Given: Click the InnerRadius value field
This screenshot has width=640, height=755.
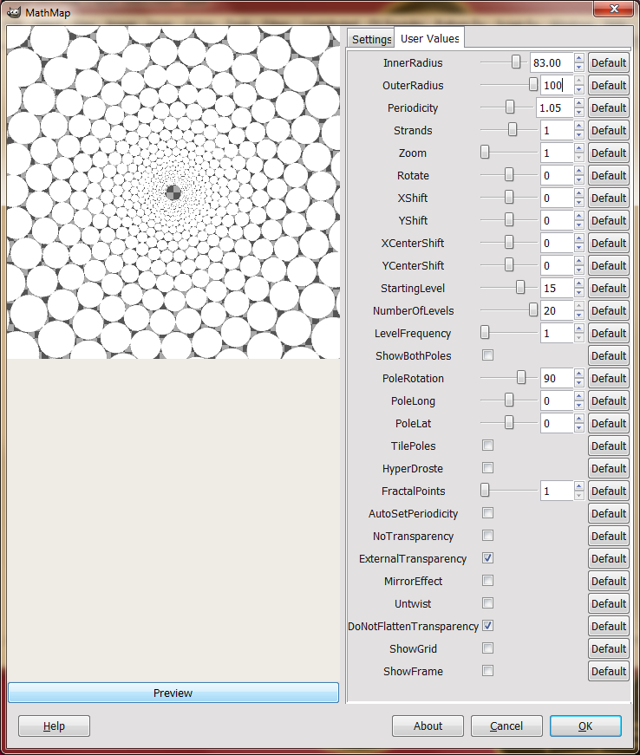Looking at the screenshot, I should [x=552, y=62].
